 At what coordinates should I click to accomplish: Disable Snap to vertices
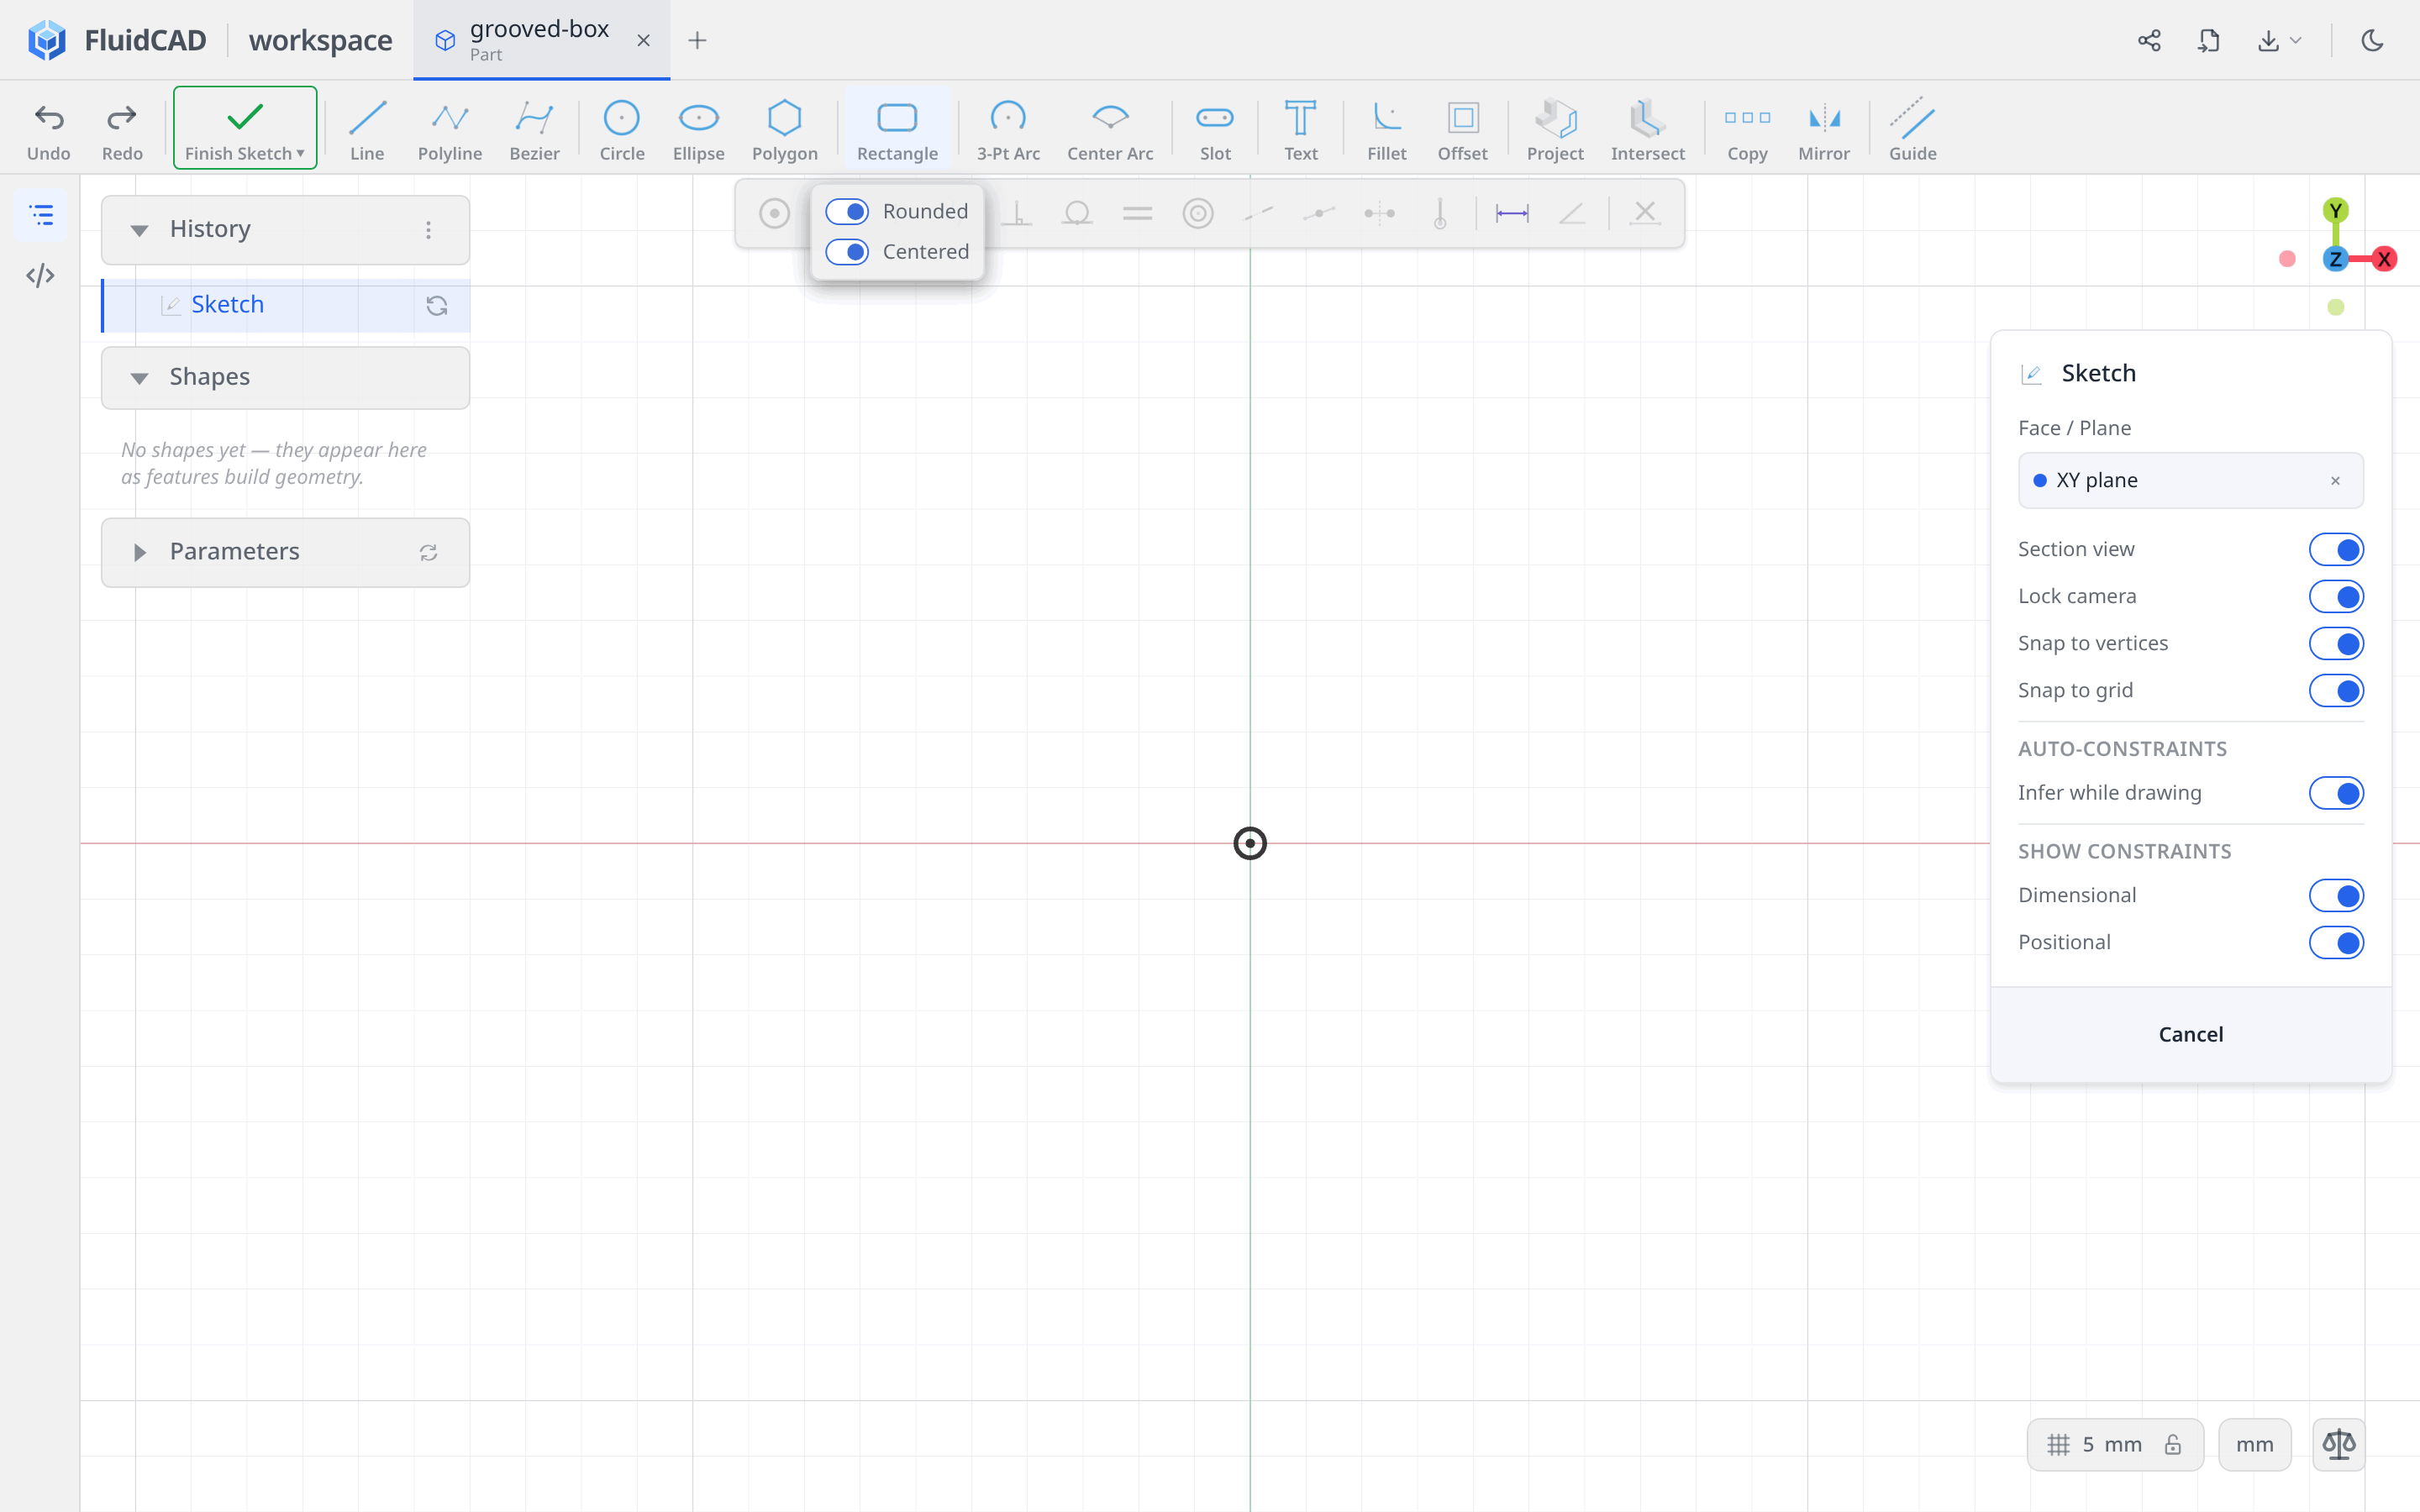pyautogui.click(x=2336, y=643)
